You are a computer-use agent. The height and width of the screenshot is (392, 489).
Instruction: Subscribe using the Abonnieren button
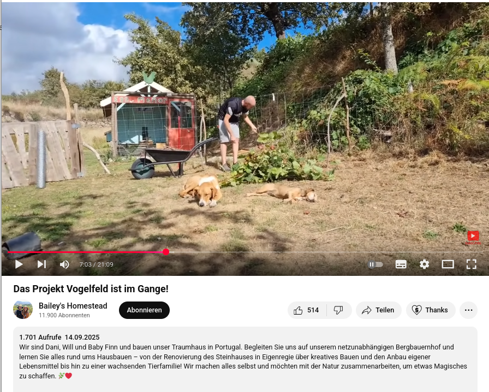point(144,310)
